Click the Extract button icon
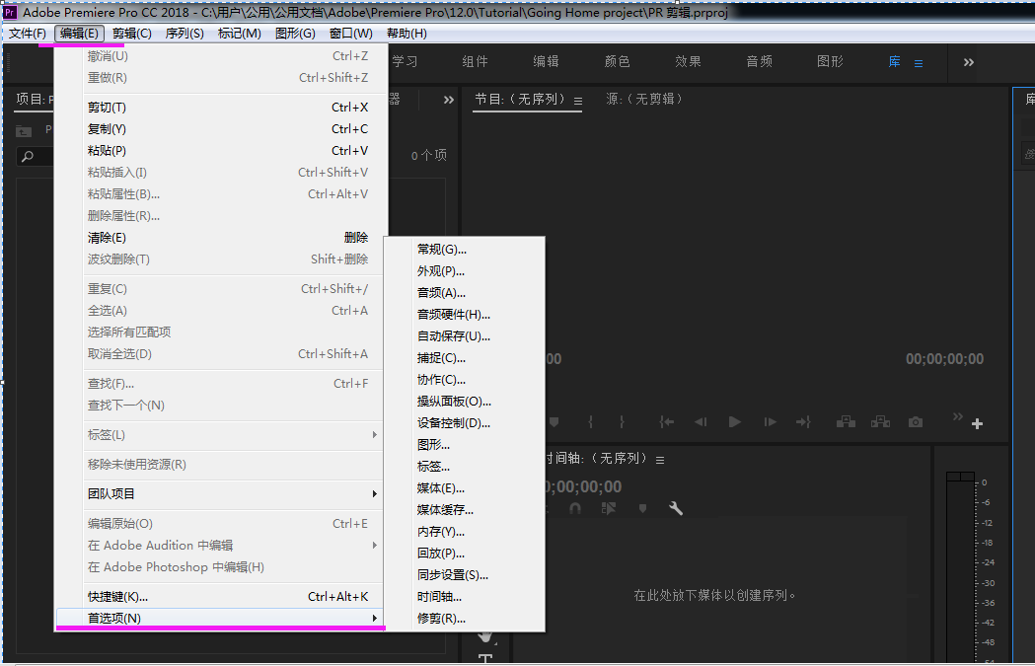 880,421
